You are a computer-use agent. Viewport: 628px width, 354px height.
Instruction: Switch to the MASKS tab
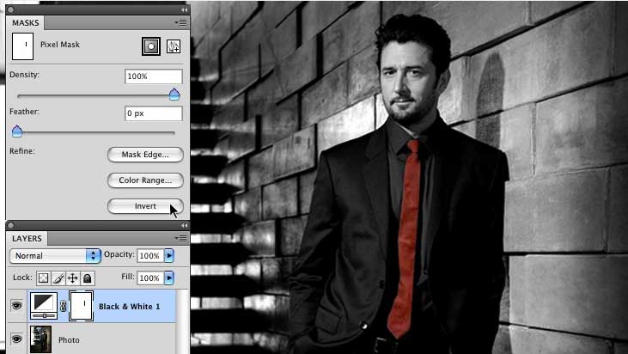pos(26,23)
